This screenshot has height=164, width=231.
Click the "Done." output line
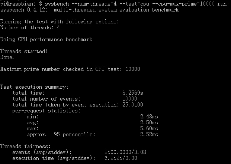point(7,57)
